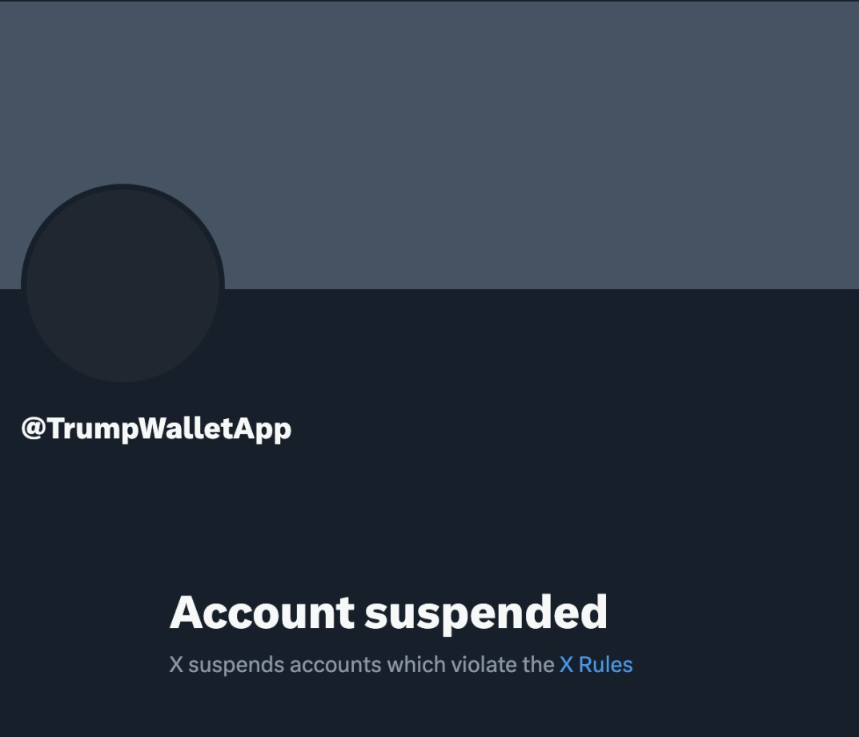Image resolution: width=859 pixels, height=737 pixels.
Task: Open X Rules from the suspension message
Action: coord(594,665)
